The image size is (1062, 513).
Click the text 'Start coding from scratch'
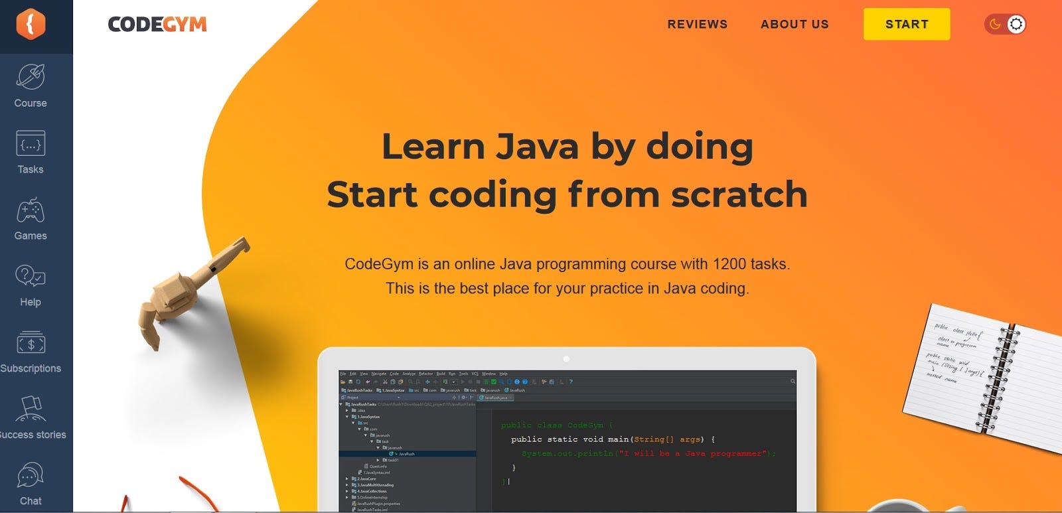(567, 194)
